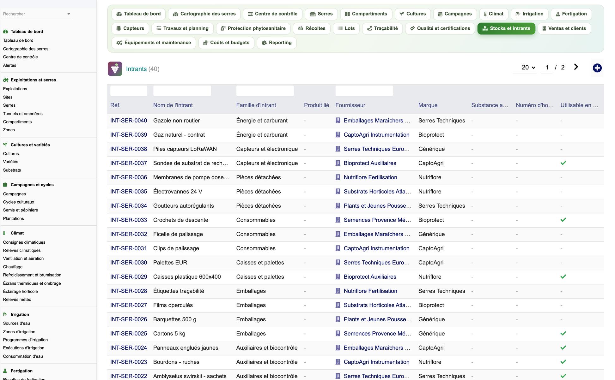Viewport: 615px width, 380px height.
Task: Open the Capteurs tab
Action: point(130,28)
